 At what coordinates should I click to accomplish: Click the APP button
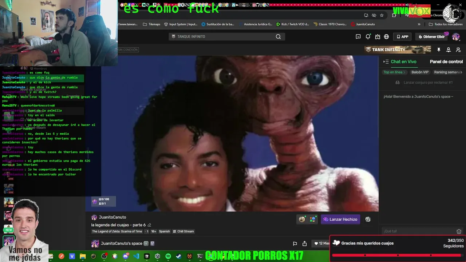tap(402, 37)
